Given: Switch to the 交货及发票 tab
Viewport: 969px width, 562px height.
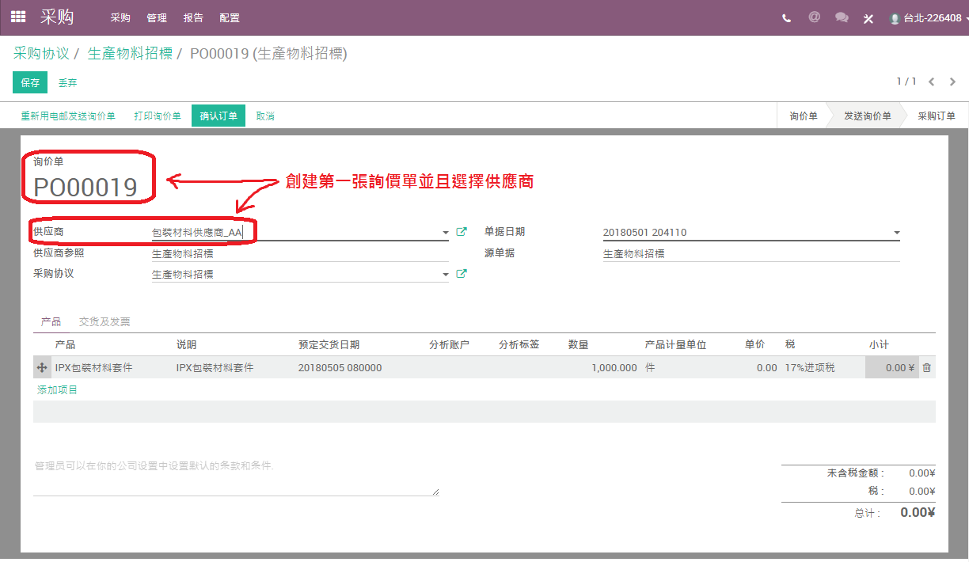Looking at the screenshot, I should (104, 321).
